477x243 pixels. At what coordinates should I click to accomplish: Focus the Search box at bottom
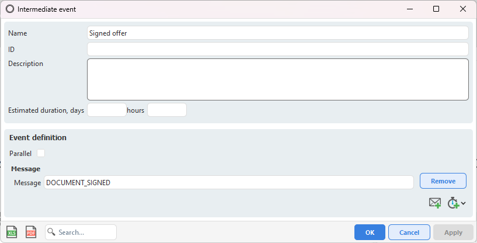pyautogui.click(x=81, y=232)
